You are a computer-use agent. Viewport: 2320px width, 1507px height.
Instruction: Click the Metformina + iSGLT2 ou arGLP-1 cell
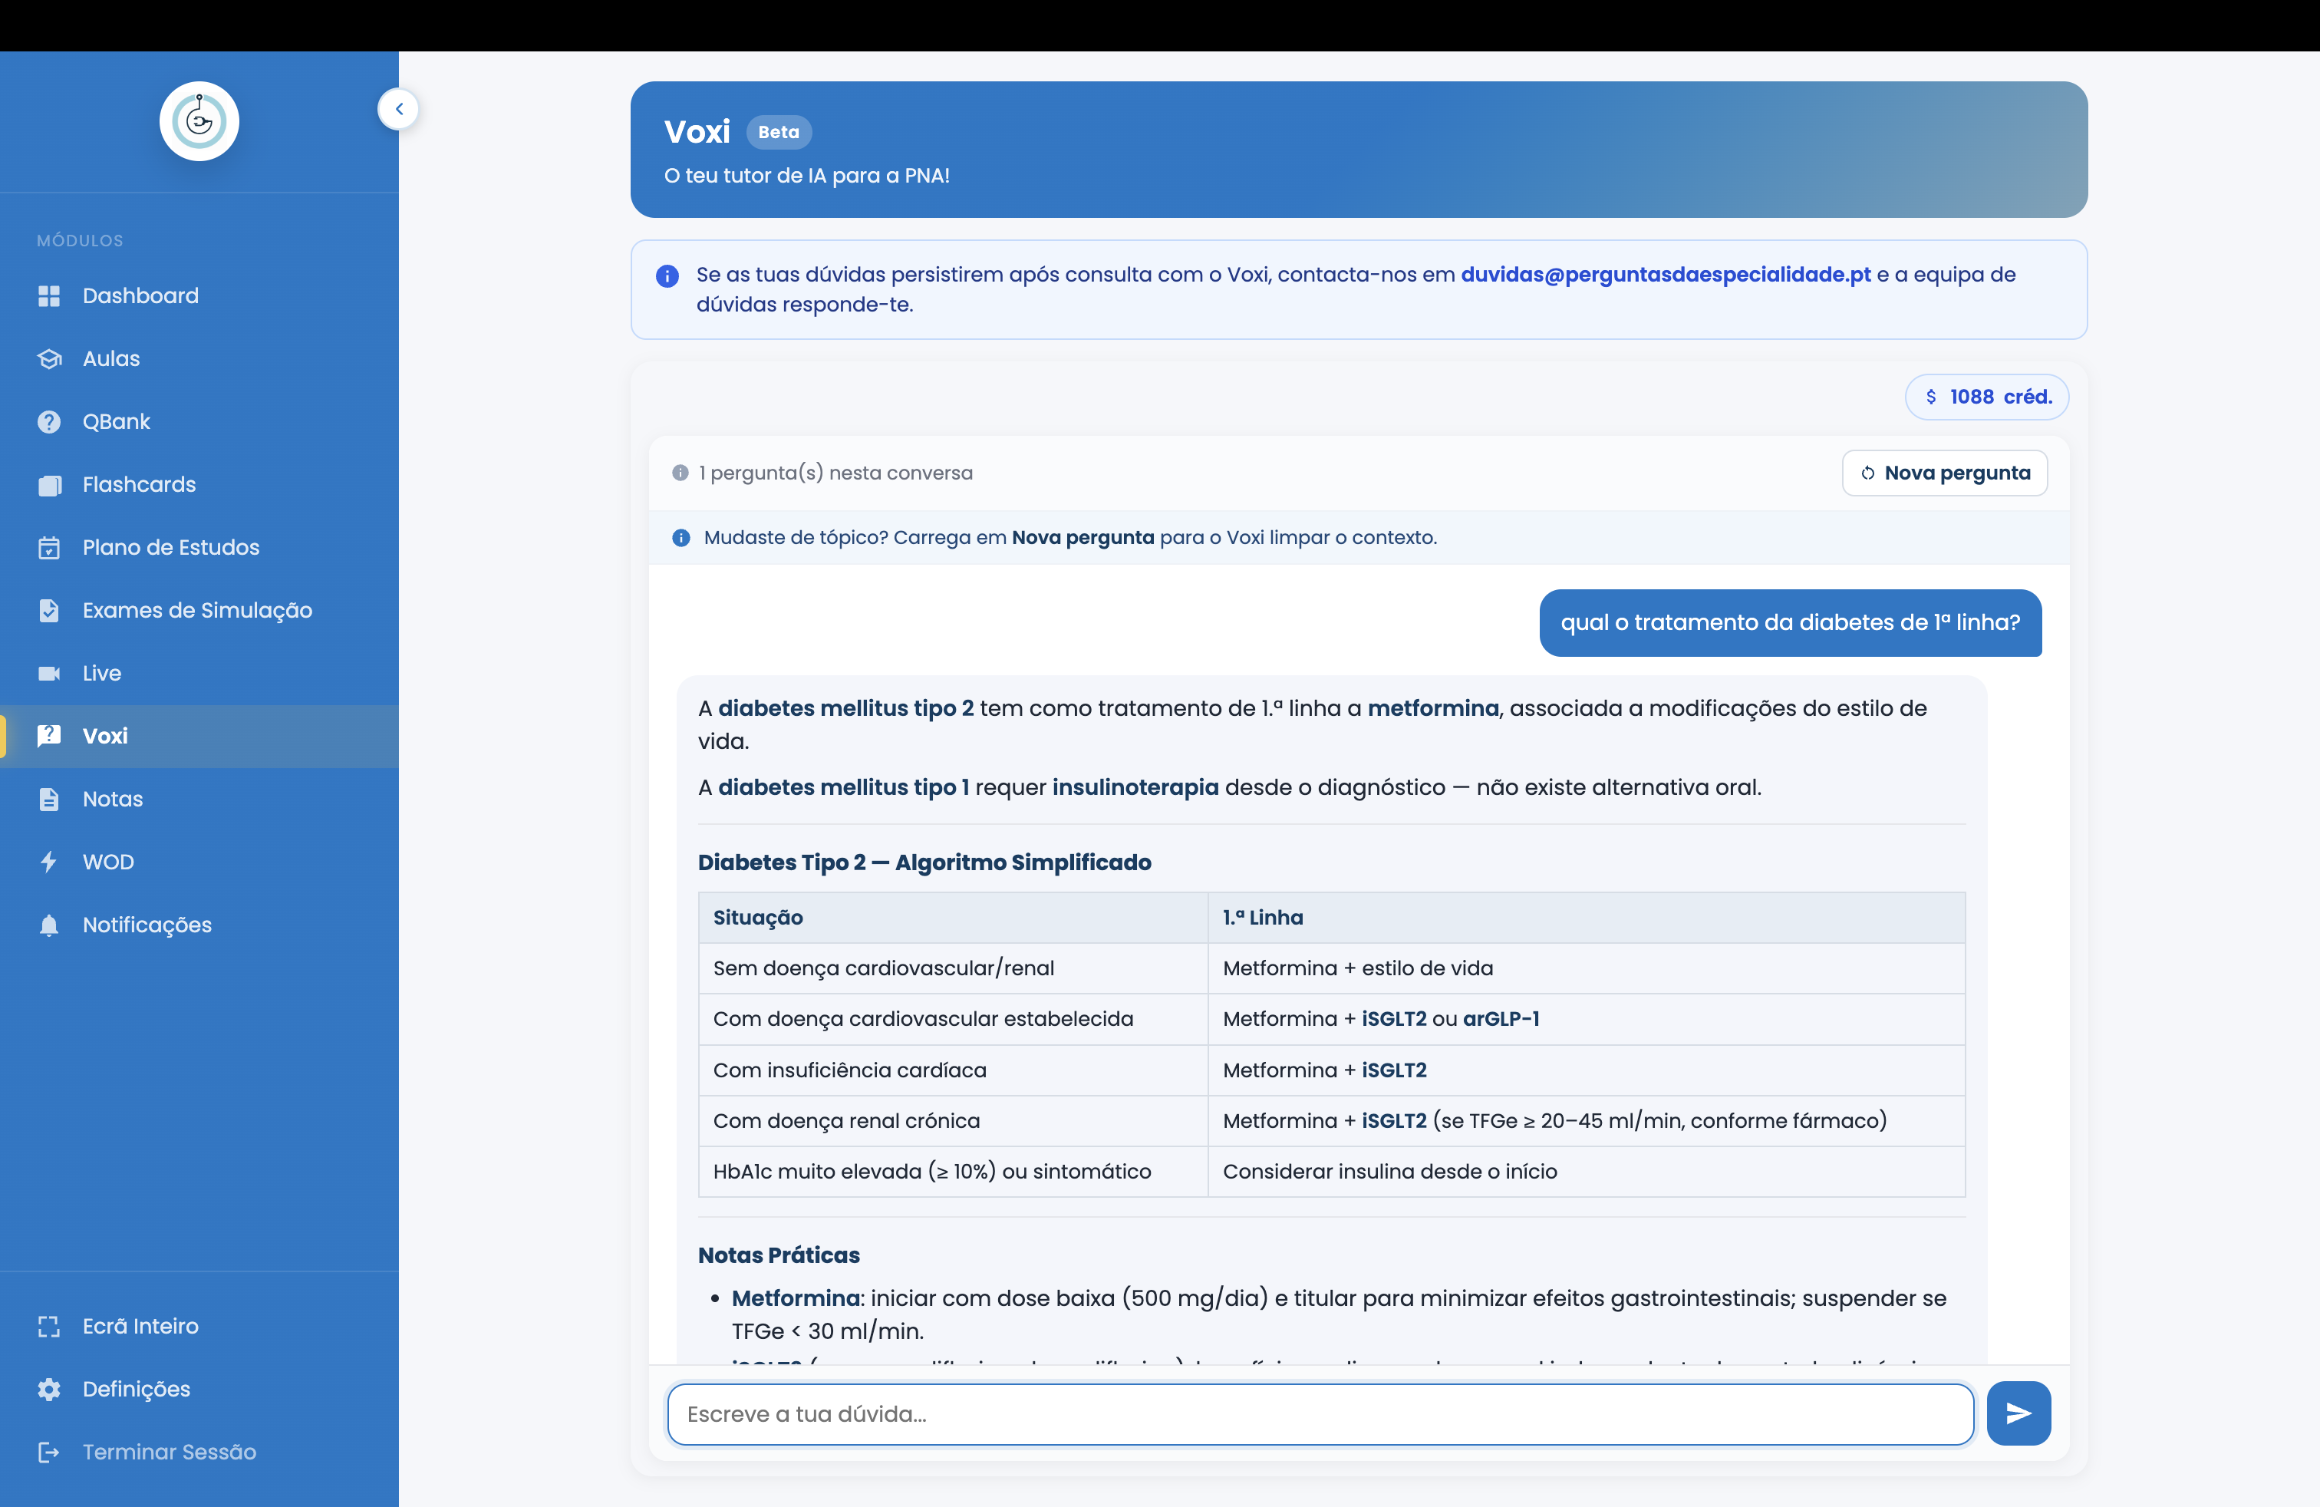point(1587,1019)
